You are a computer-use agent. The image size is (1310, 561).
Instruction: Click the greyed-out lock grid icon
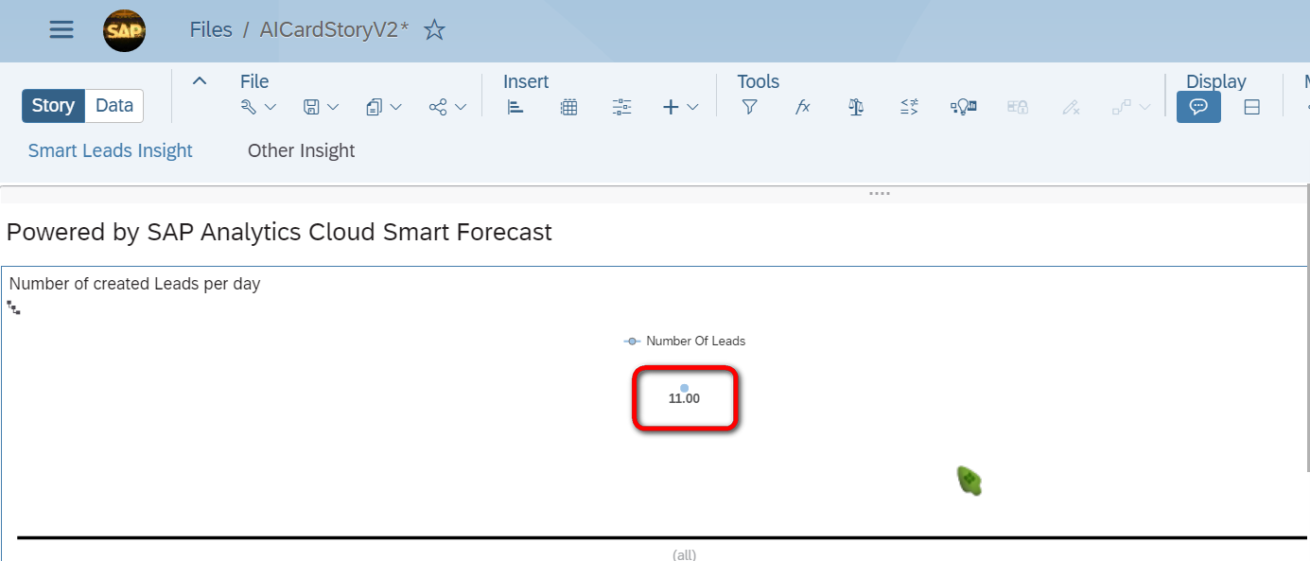[1018, 108]
